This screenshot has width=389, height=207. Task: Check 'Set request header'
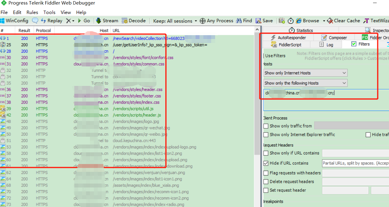click(x=266, y=190)
